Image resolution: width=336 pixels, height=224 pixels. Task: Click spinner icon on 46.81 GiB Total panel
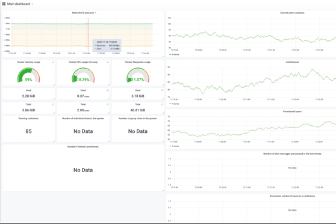162,104
